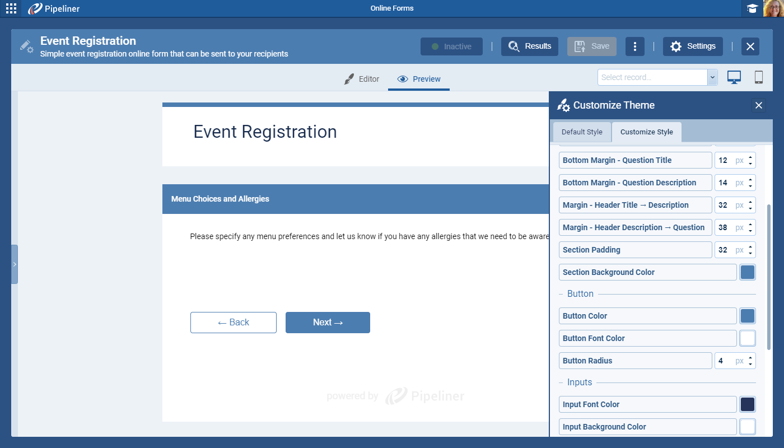Decrease the Button Radius stepper value

click(750, 364)
